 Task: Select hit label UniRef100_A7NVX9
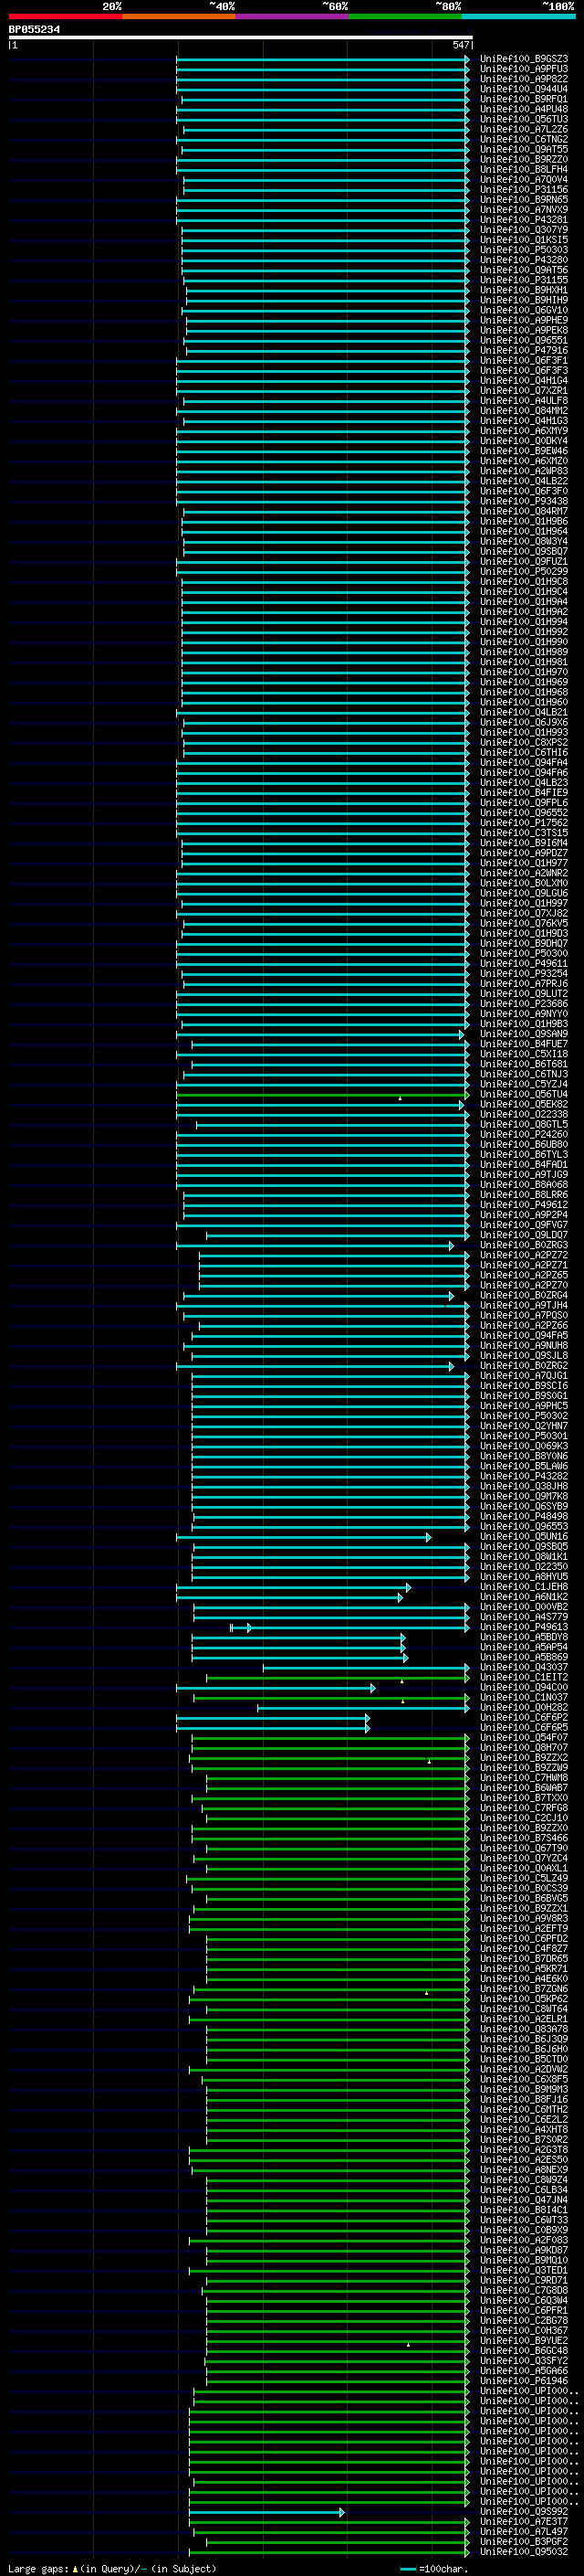(x=524, y=210)
